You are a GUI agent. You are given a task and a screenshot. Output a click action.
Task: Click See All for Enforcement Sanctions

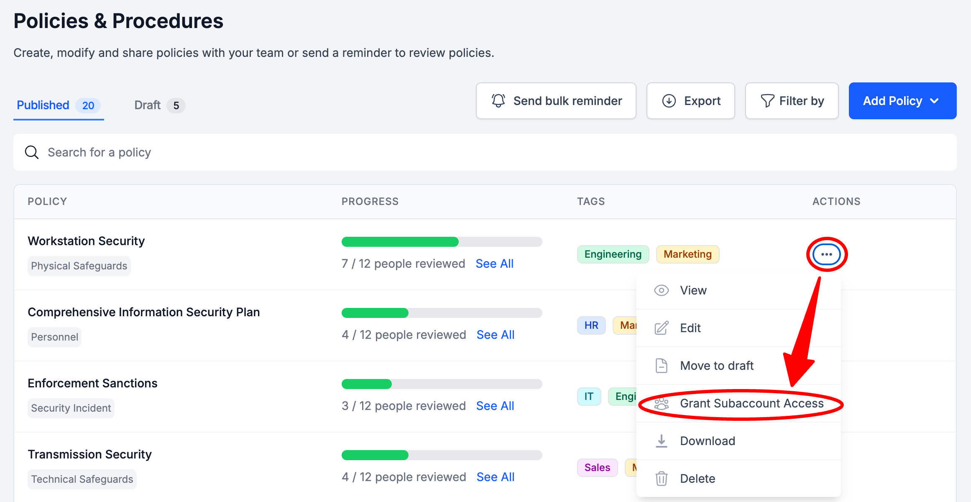(x=495, y=406)
